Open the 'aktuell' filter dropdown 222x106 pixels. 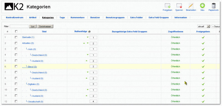point(204,26)
